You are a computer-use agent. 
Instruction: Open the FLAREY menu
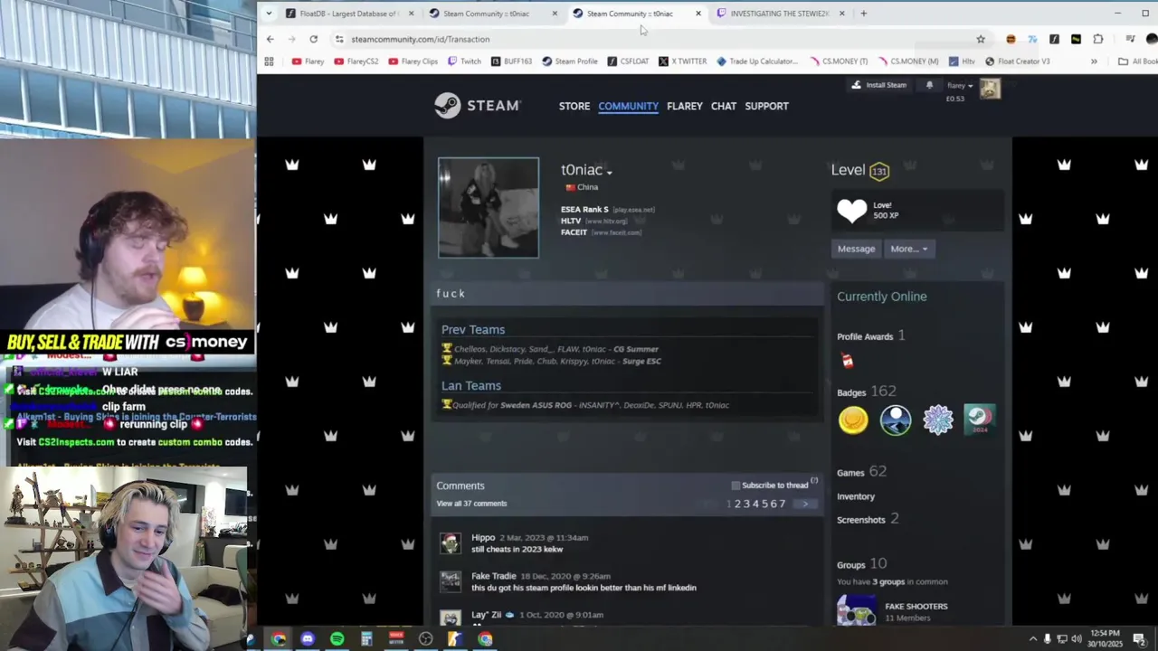pos(685,106)
